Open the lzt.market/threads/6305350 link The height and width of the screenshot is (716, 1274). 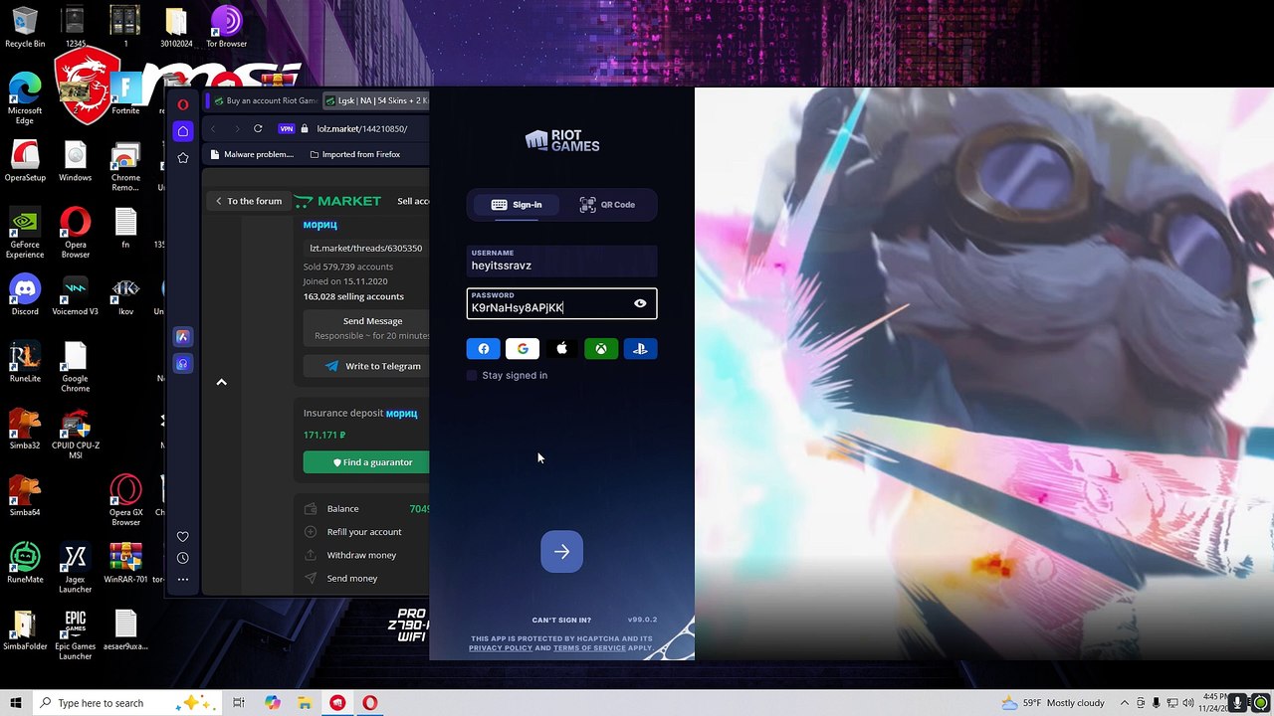point(366,248)
